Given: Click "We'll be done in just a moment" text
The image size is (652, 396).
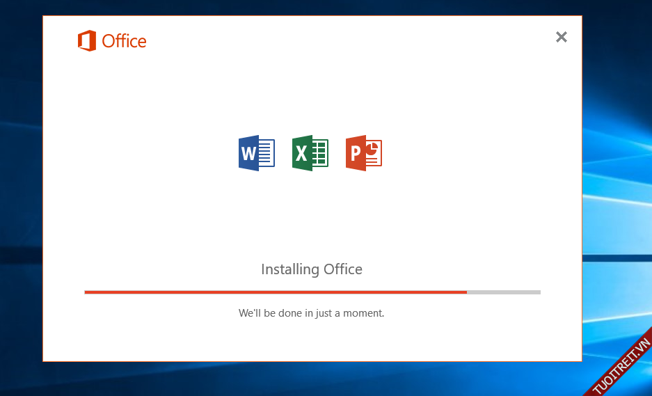Looking at the screenshot, I should coord(311,313).
